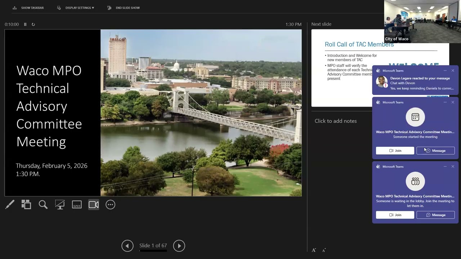Open options for Devon Legare notification

[x=445, y=71]
